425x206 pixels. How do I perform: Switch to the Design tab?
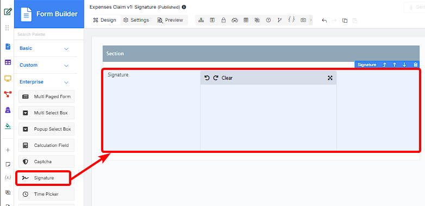point(105,20)
